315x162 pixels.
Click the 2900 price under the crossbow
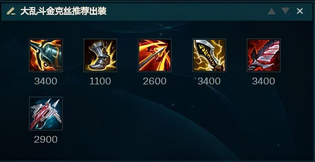click(46, 140)
